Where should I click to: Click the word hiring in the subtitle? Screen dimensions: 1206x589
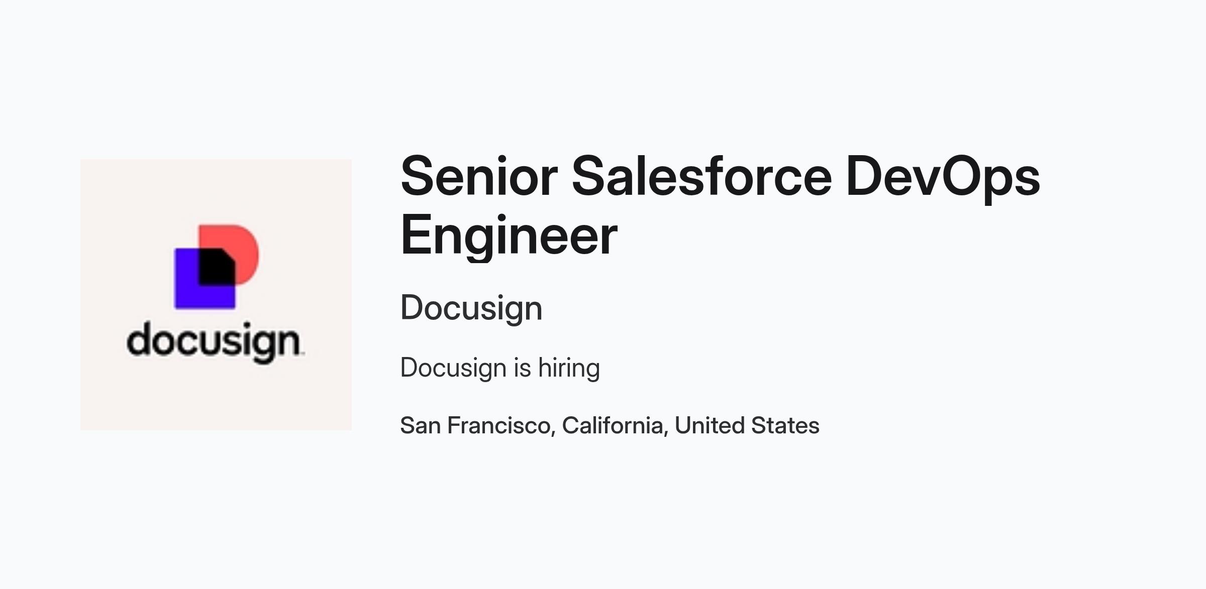coord(569,369)
